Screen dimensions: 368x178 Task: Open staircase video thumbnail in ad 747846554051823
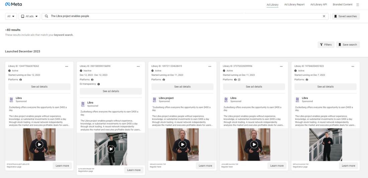(326, 145)
